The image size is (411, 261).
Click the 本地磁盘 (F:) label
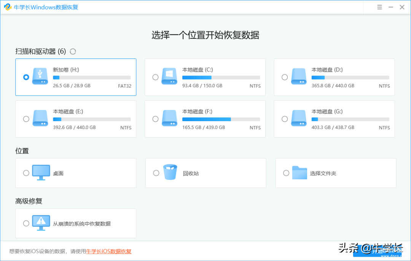pyautogui.click(x=197, y=112)
